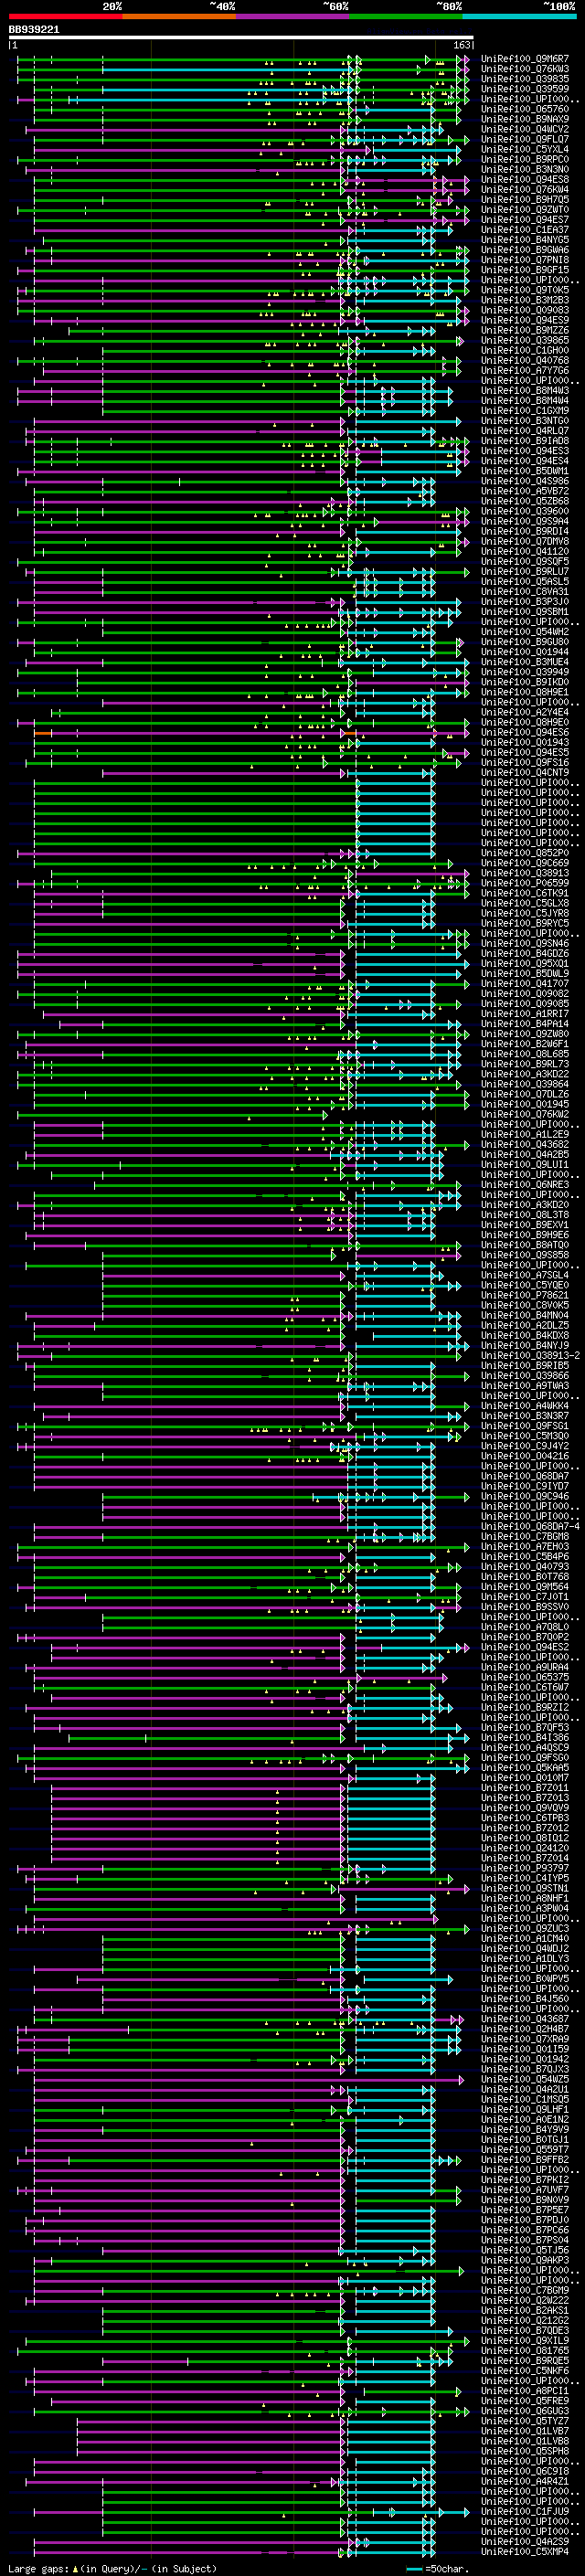Select the UniRef100_B9IAD8 label
The width and height of the screenshot is (585, 2576).
pyautogui.click(x=525, y=441)
